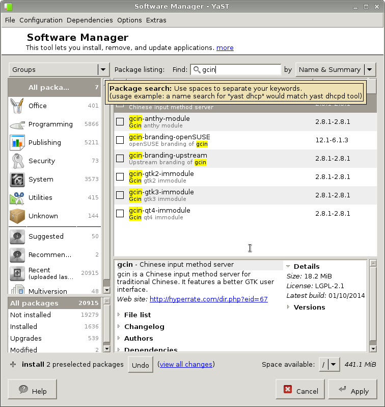Select the Utilities scissors icon
The height and width of the screenshot is (407, 385).
coord(17,198)
